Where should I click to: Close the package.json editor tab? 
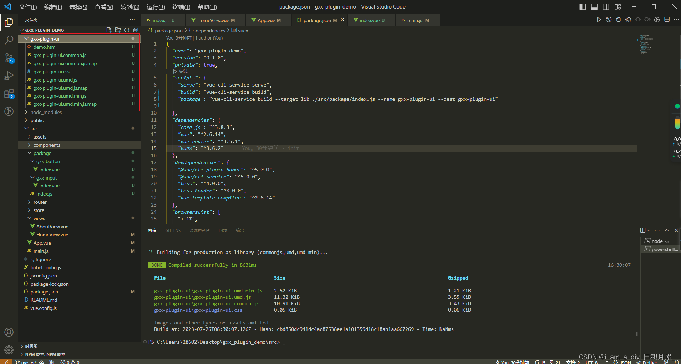[342, 20]
